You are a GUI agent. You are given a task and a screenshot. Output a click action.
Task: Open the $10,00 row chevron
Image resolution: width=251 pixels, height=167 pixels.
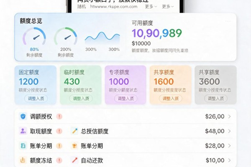pyautogui.click(x=229, y=160)
